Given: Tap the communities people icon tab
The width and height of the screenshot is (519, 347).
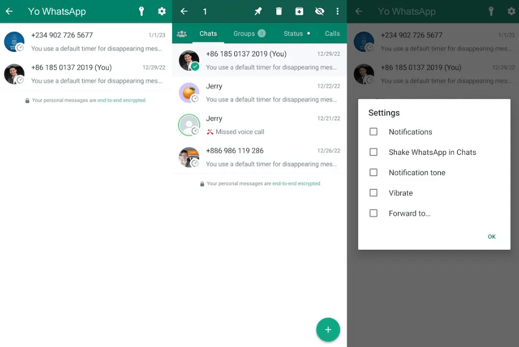Looking at the screenshot, I should 182,34.
